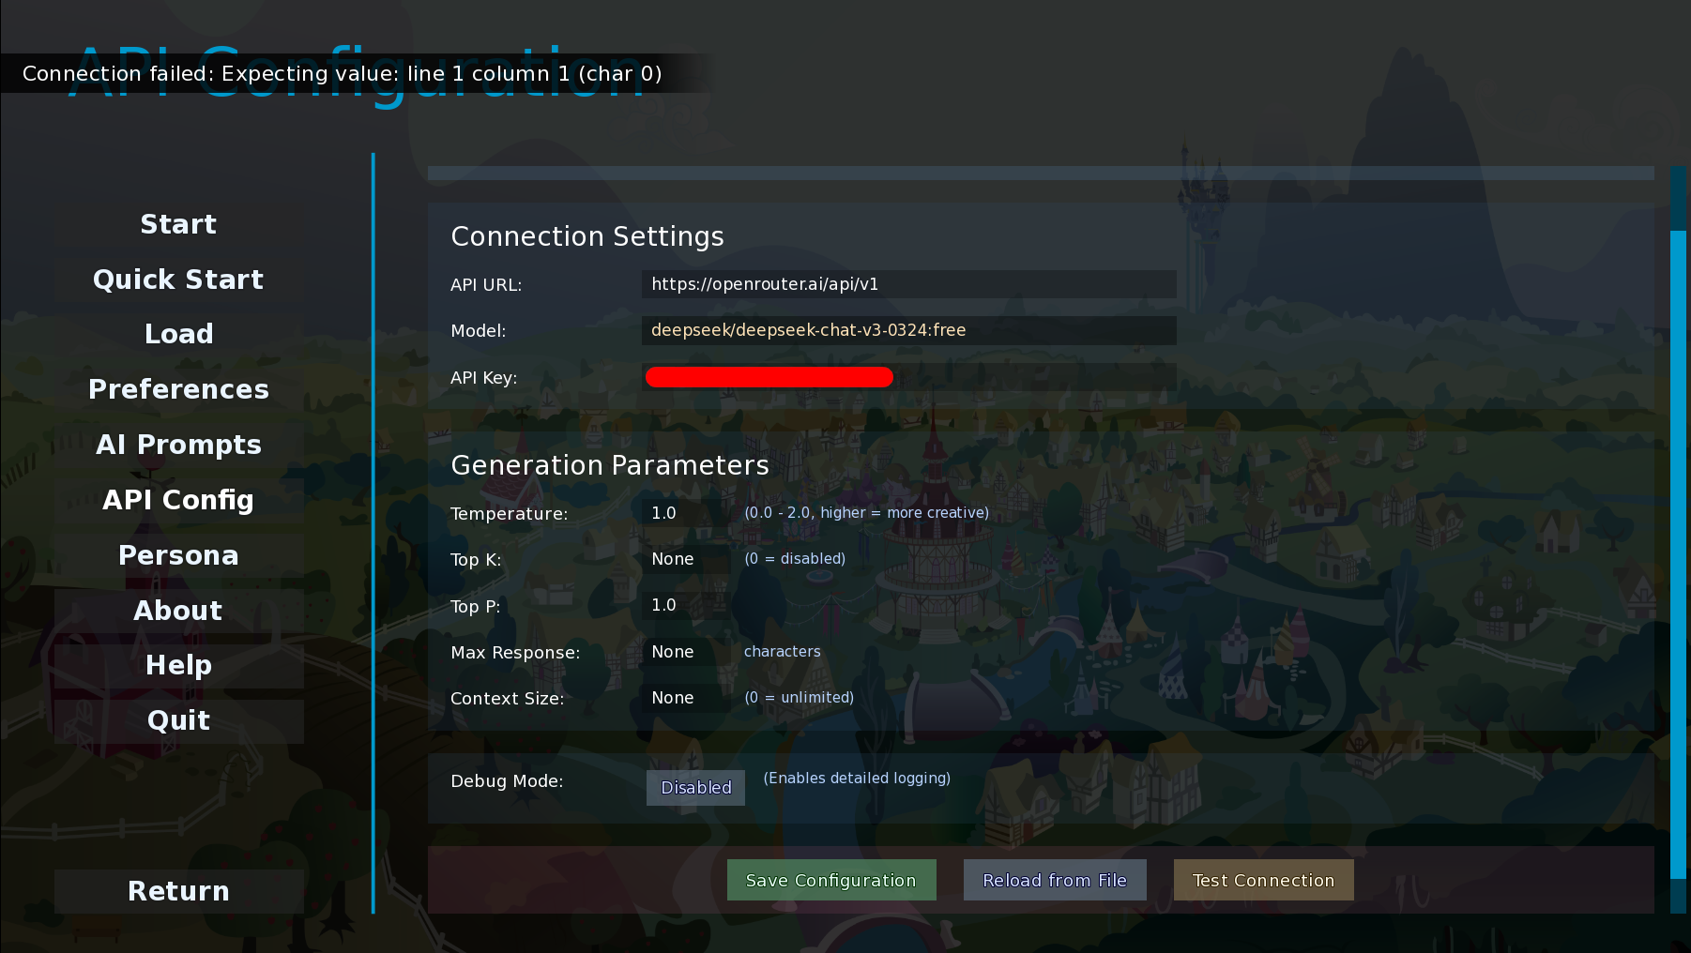
Task: Click the '(0 = disabled)' hint
Action: coord(795,559)
